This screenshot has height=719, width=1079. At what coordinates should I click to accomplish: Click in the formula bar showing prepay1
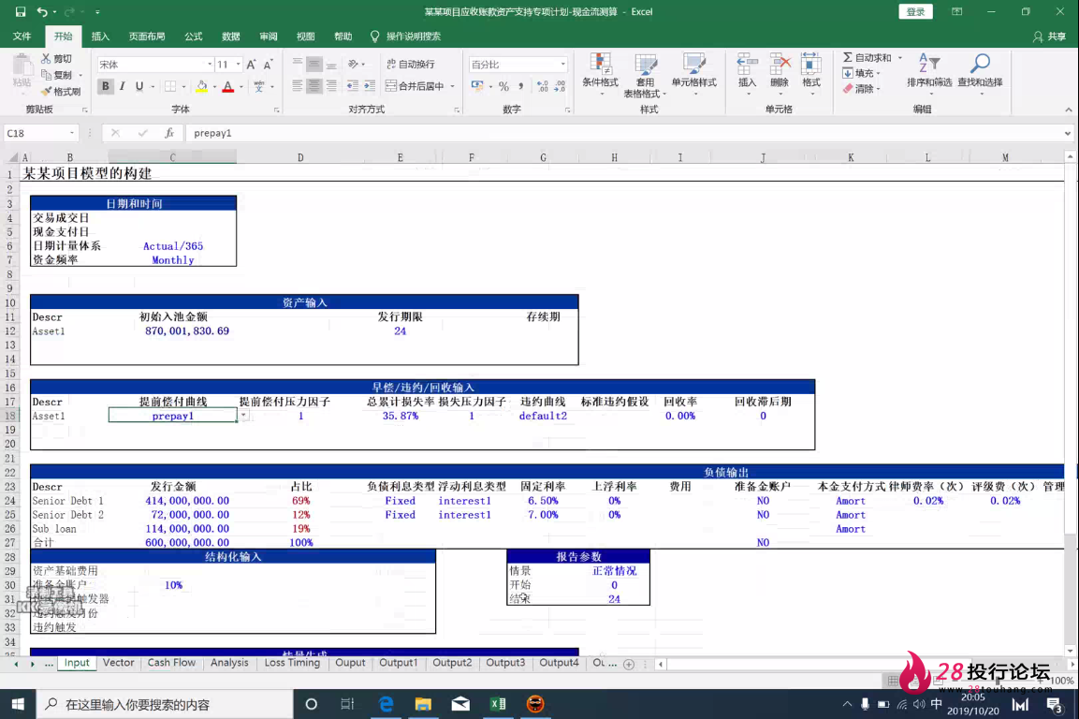(x=622, y=133)
